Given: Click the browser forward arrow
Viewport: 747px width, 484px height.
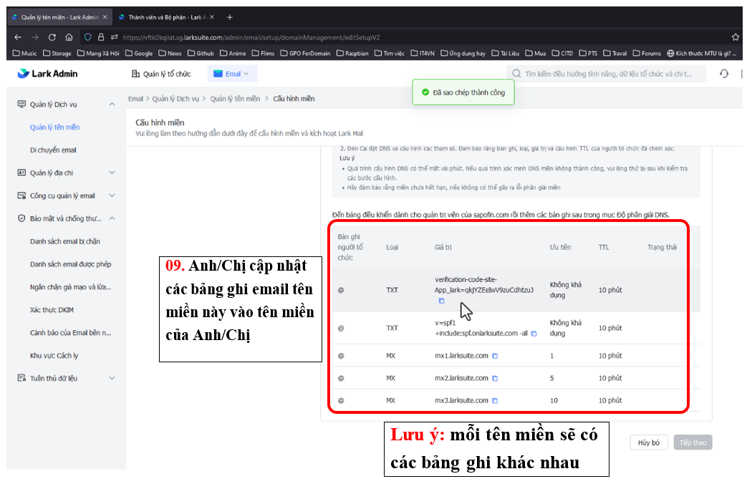Looking at the screenshot, I should point(35,37).
